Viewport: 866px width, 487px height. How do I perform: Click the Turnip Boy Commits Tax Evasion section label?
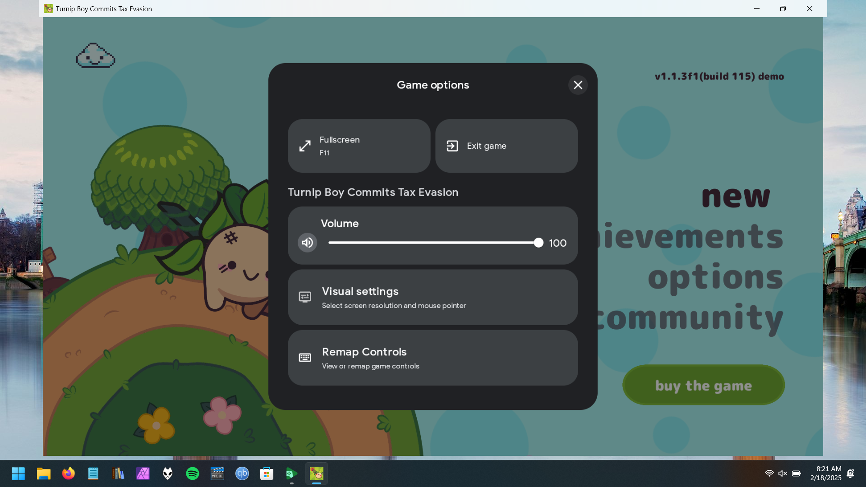tap(373, 192)
